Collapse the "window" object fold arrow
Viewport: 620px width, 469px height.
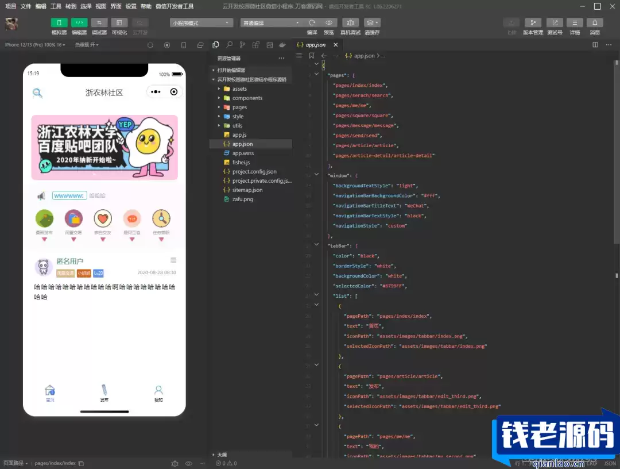316,174
